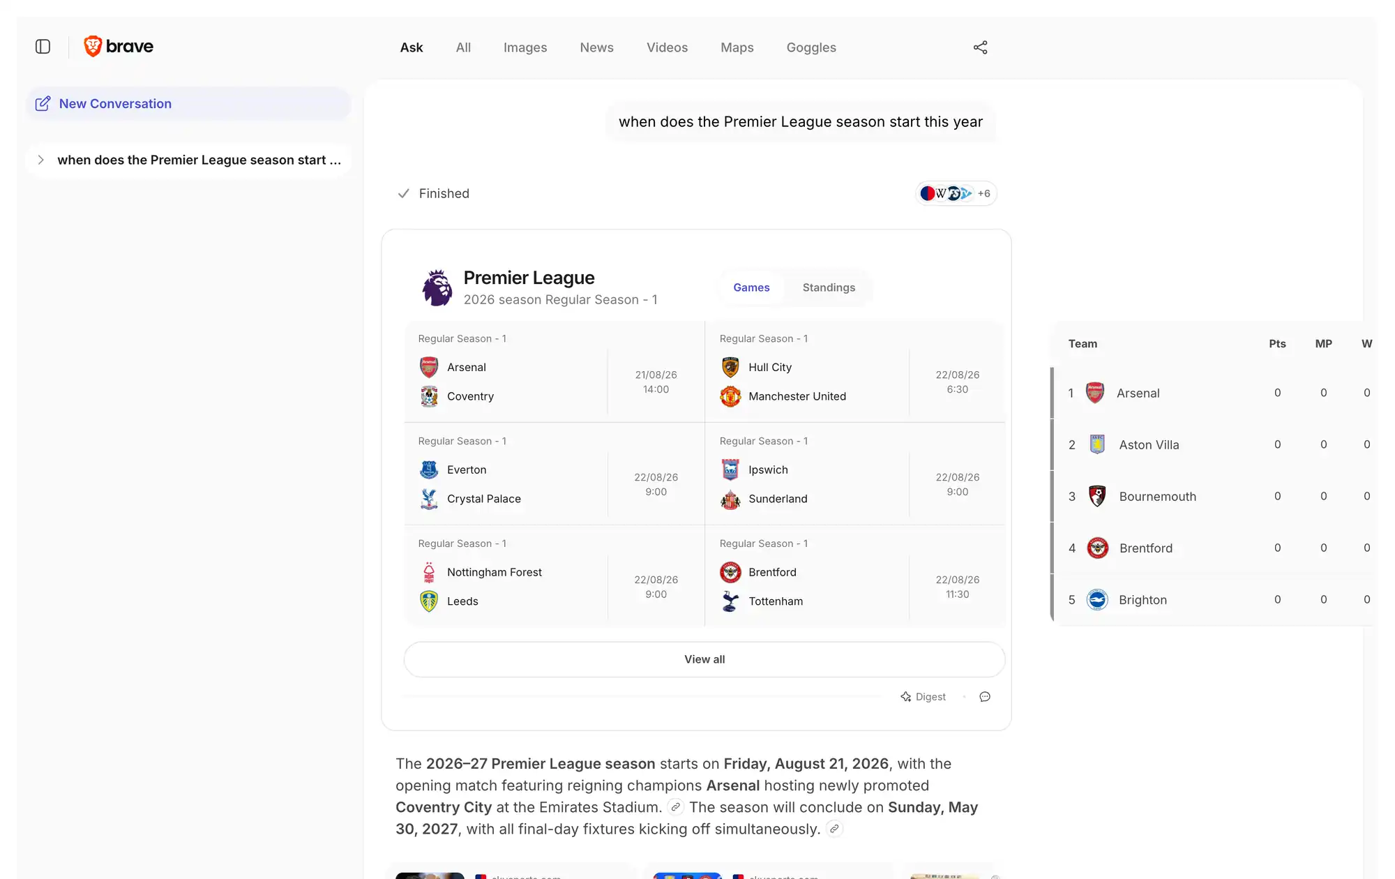The width and height of the screenshot is (1395, 879).
Task: Click citation link icon after simultaneously
Action: 834,829
